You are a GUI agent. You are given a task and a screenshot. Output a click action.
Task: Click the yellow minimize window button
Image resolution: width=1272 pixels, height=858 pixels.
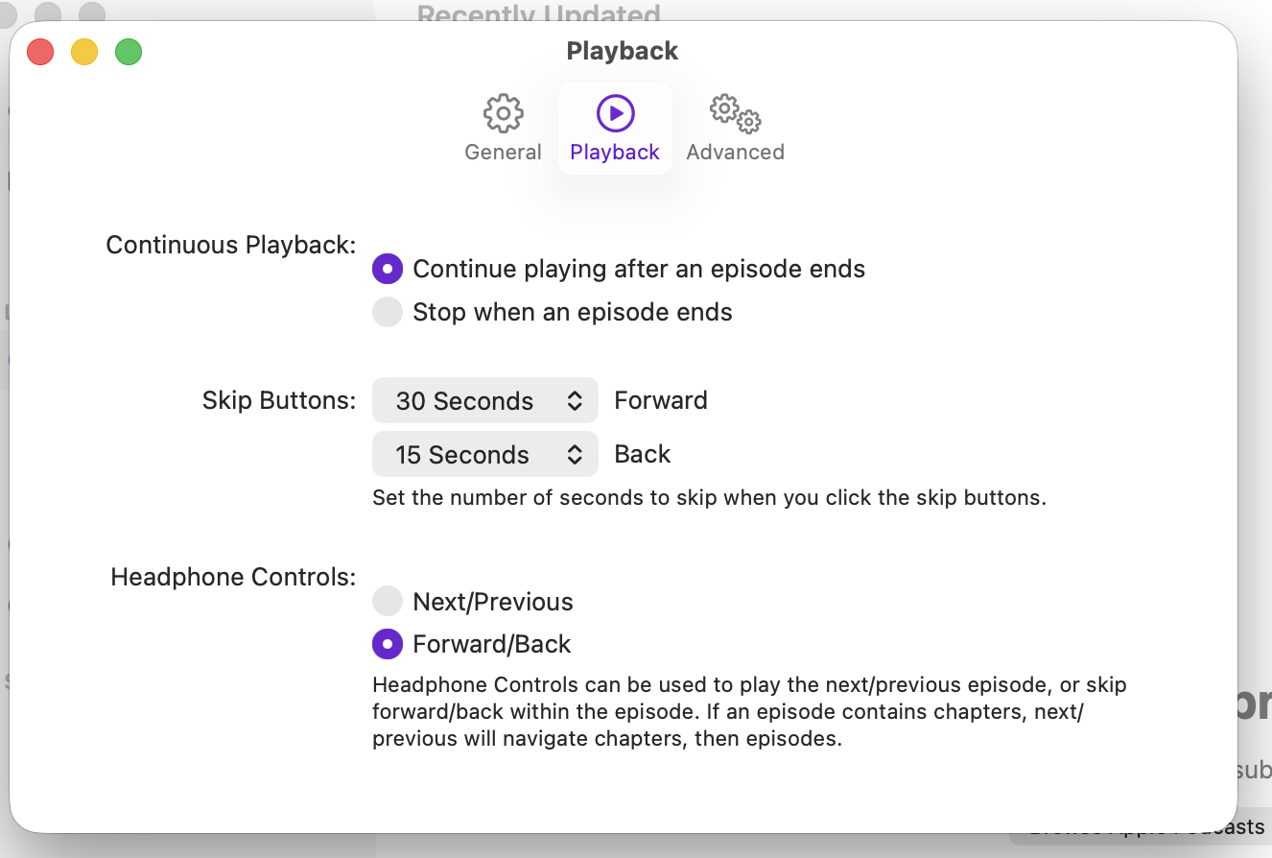(x=84, y=51)
